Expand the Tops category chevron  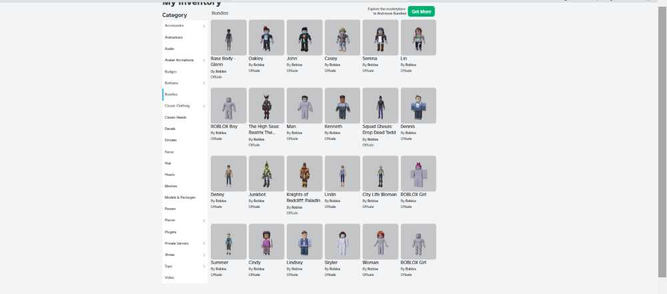pos(203,267)
